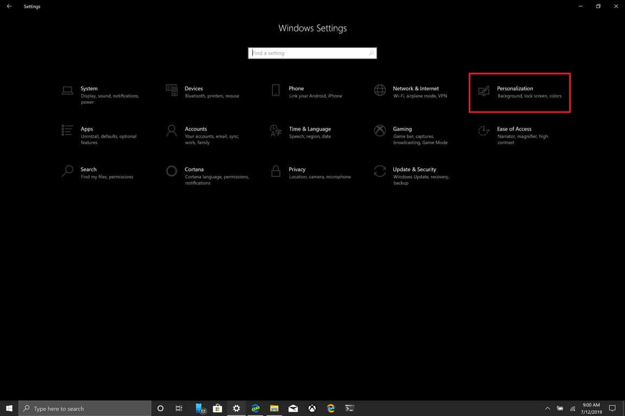Click the battery icon in system tray
The width and height of the screenshot is (625, 416).
coord(560,408)
